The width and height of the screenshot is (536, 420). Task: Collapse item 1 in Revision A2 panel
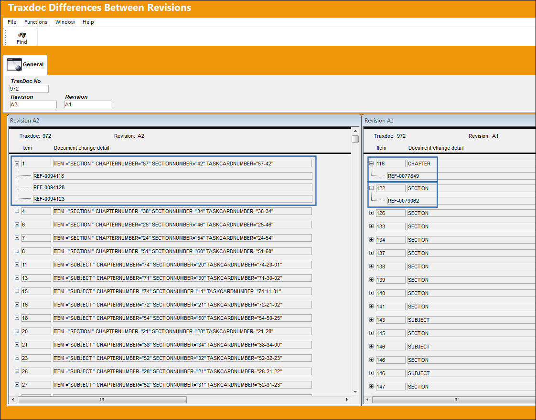pos(17,164)
